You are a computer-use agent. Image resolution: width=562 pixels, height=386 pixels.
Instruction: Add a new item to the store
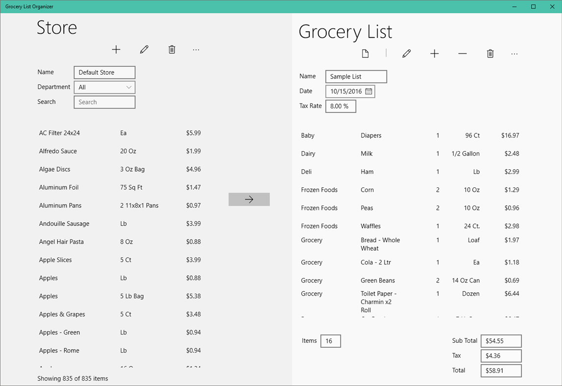coord(116,49)
